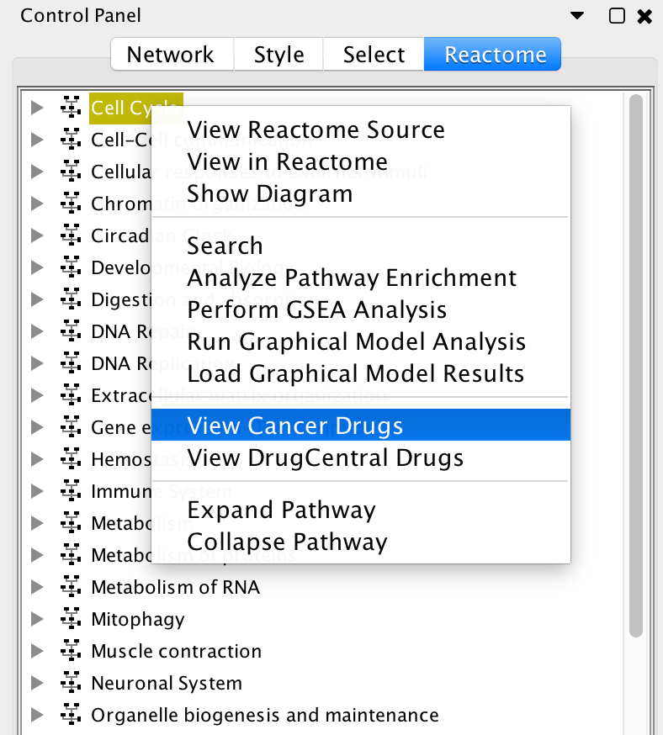
Task: Open the Control Panel options dropdown arrow
Action: coord(576,16)
